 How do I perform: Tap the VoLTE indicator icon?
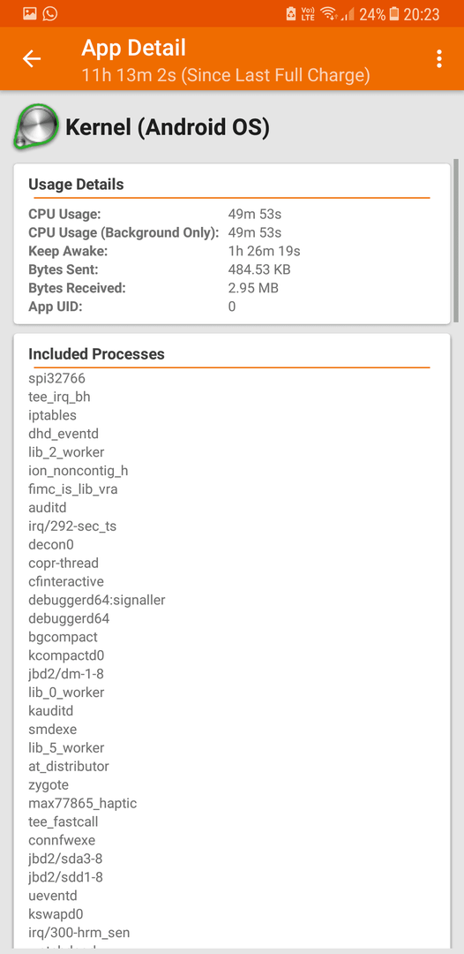tap(308, 13)
